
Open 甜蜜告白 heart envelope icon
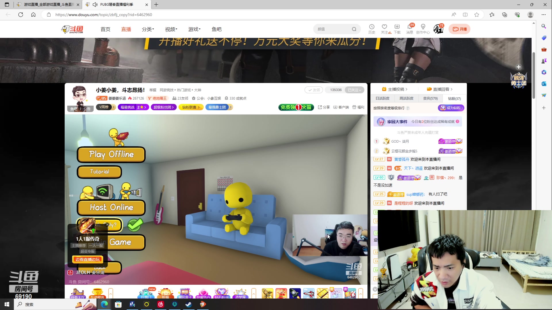click(203, 294)
